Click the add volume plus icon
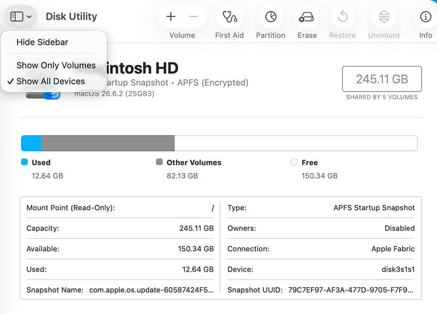437x315 pixels. (x=170, y=17)
